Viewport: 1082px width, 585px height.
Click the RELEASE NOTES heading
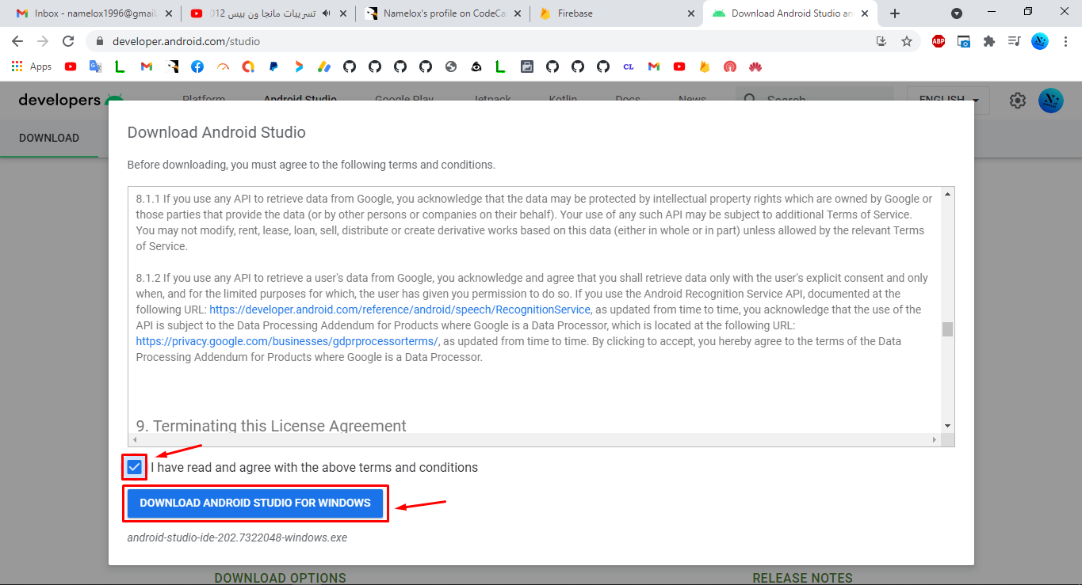coord(802,578)
